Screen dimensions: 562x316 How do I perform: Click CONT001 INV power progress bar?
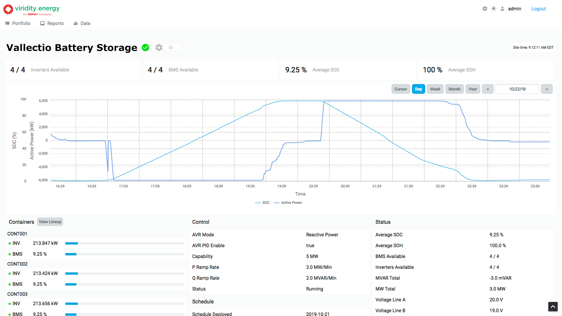click(x=125, y=243)
